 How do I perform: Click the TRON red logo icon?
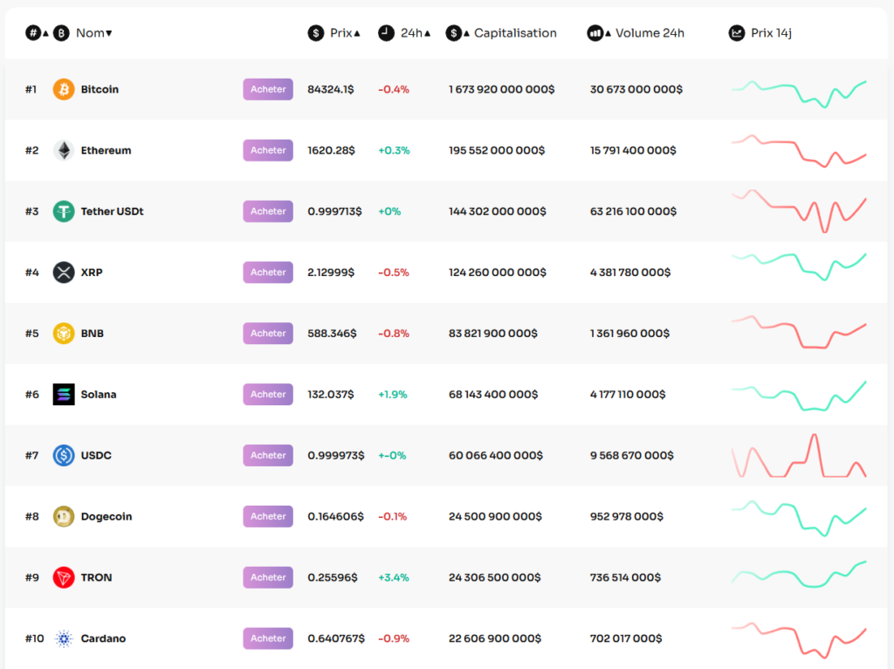click(64, 577)
